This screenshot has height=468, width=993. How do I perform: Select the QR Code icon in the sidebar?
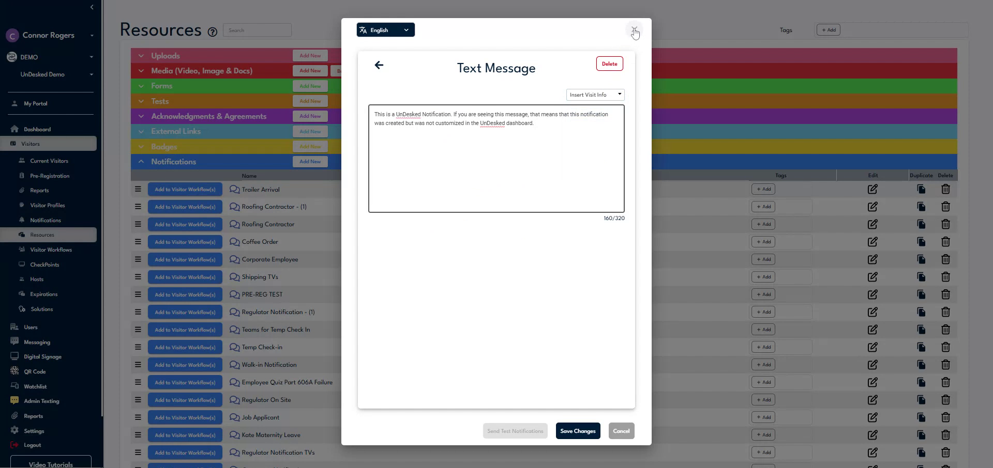14,371
